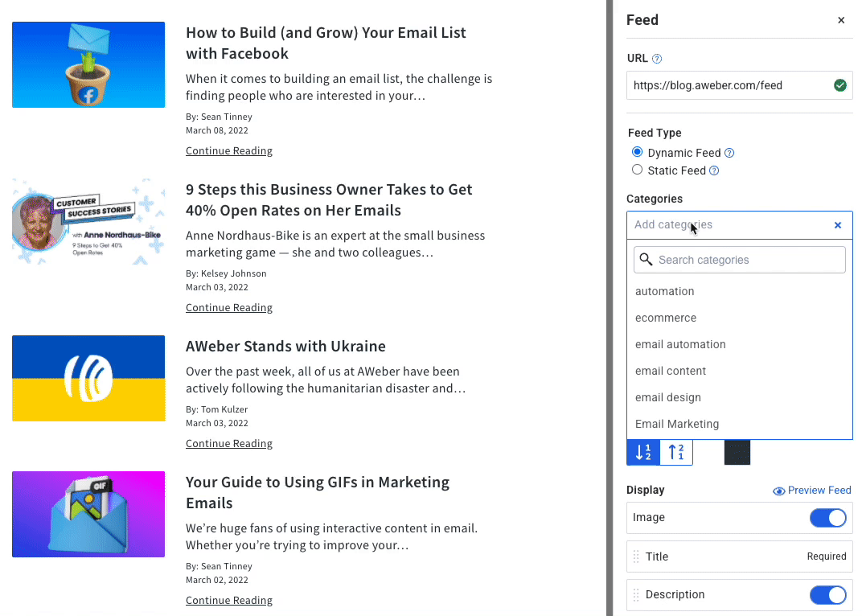Viewport: 862px width, 616px height.
Task: Toggle the Description display switch
Action: [x=827, y=594]
